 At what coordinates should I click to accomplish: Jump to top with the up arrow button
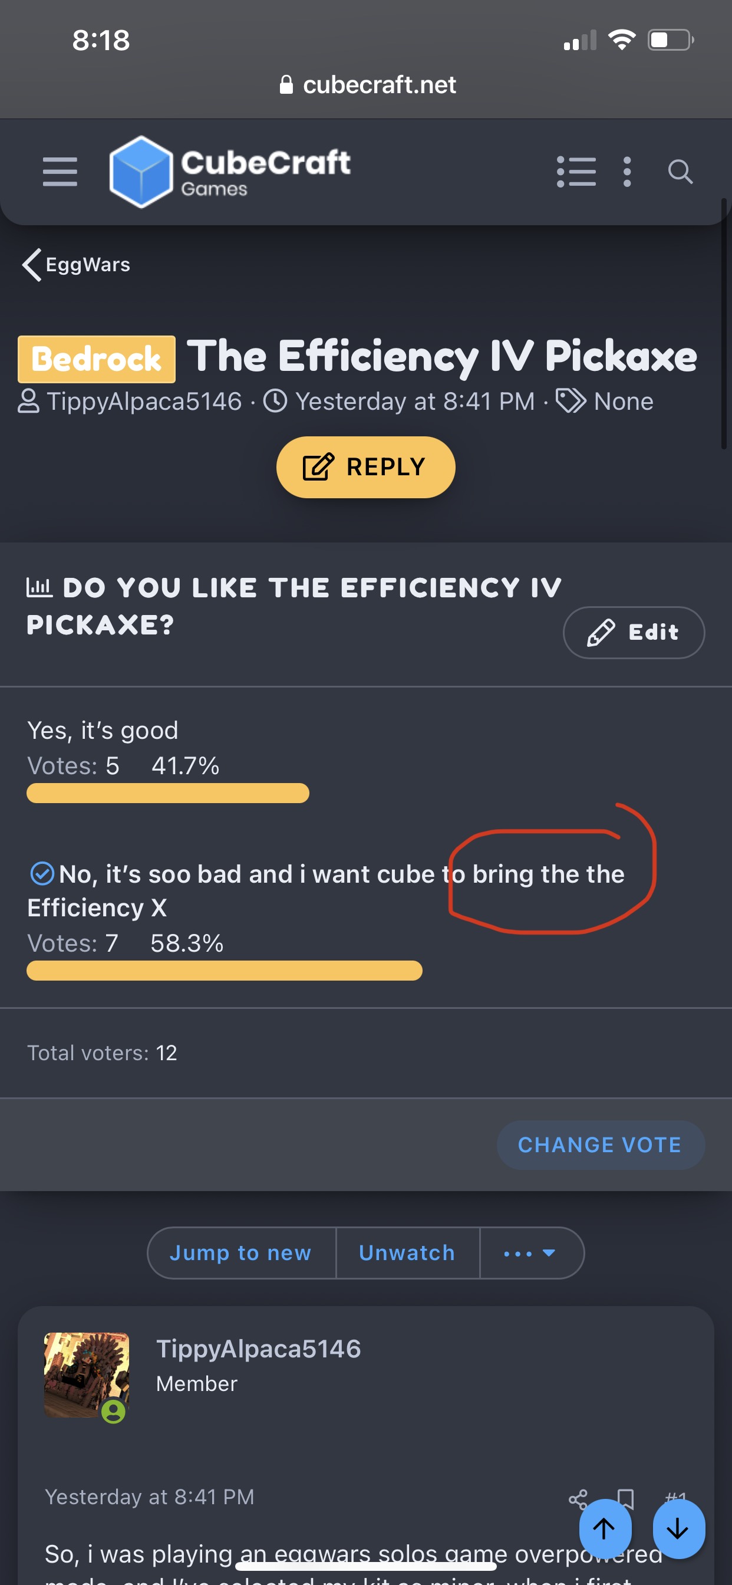605,1529
